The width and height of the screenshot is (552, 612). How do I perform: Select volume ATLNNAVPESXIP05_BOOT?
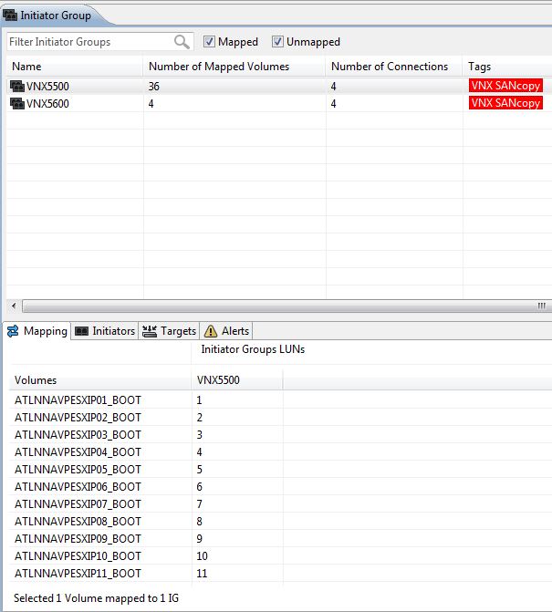[x=78, y=470]
